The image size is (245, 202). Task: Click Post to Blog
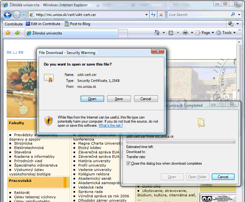[x=78, y=24]
